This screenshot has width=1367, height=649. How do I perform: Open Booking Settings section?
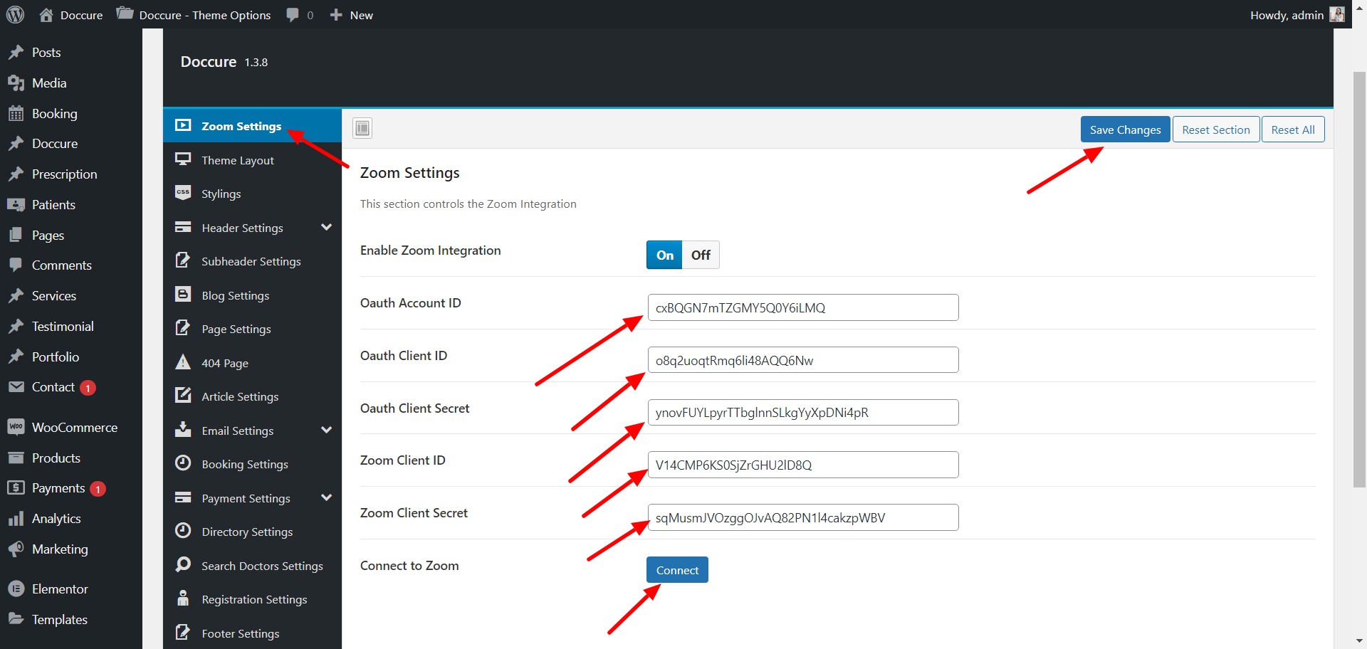[244, 464]
